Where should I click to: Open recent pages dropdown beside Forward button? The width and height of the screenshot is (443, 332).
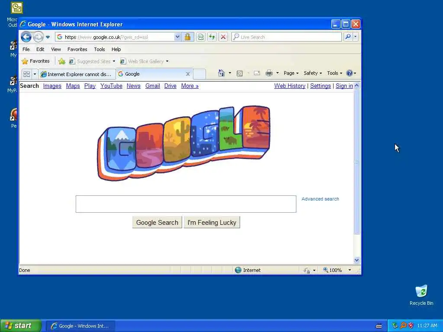pos(48,37)
